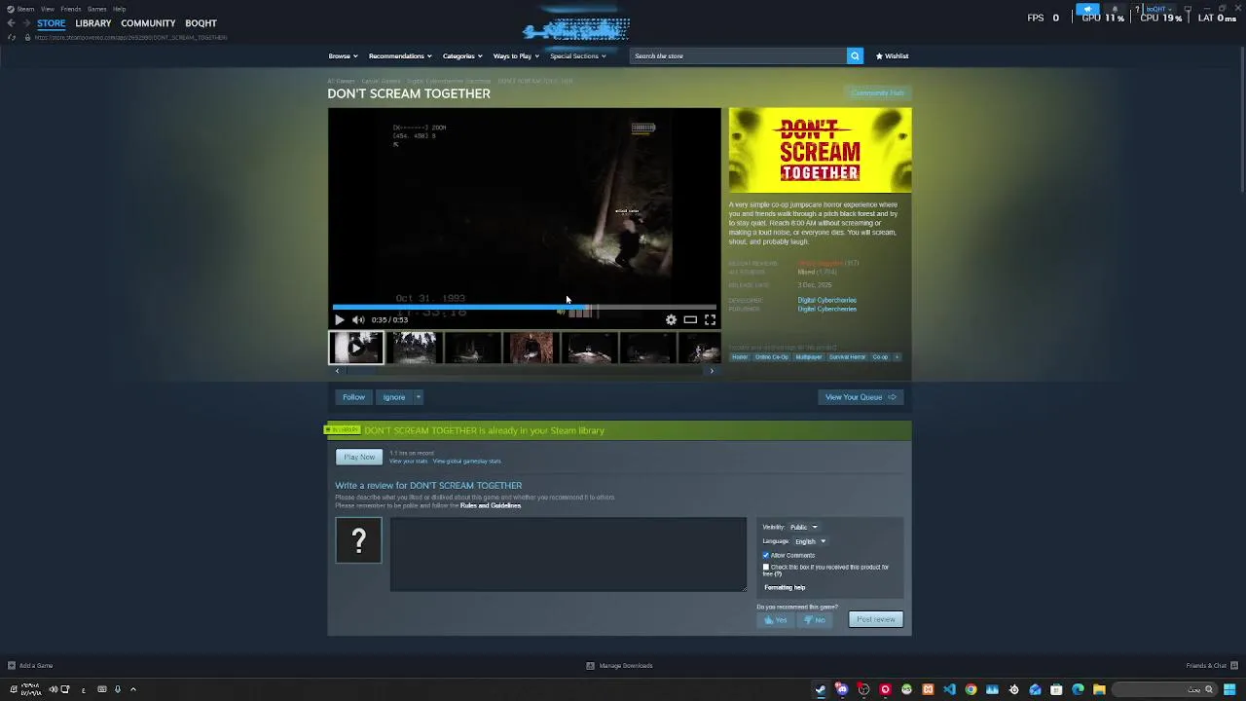
Task: Recommend game with thumbs up Yes
Action: pyautogui.click(x=775, y=619)
